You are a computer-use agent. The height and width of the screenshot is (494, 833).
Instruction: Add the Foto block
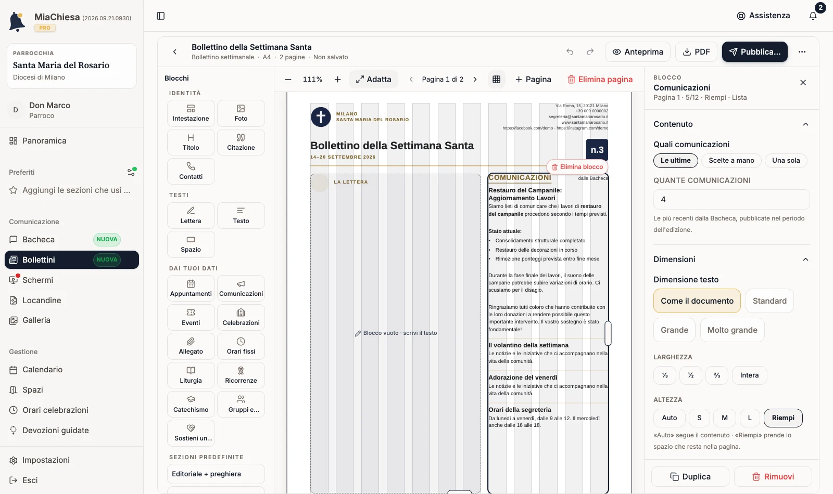241,113
